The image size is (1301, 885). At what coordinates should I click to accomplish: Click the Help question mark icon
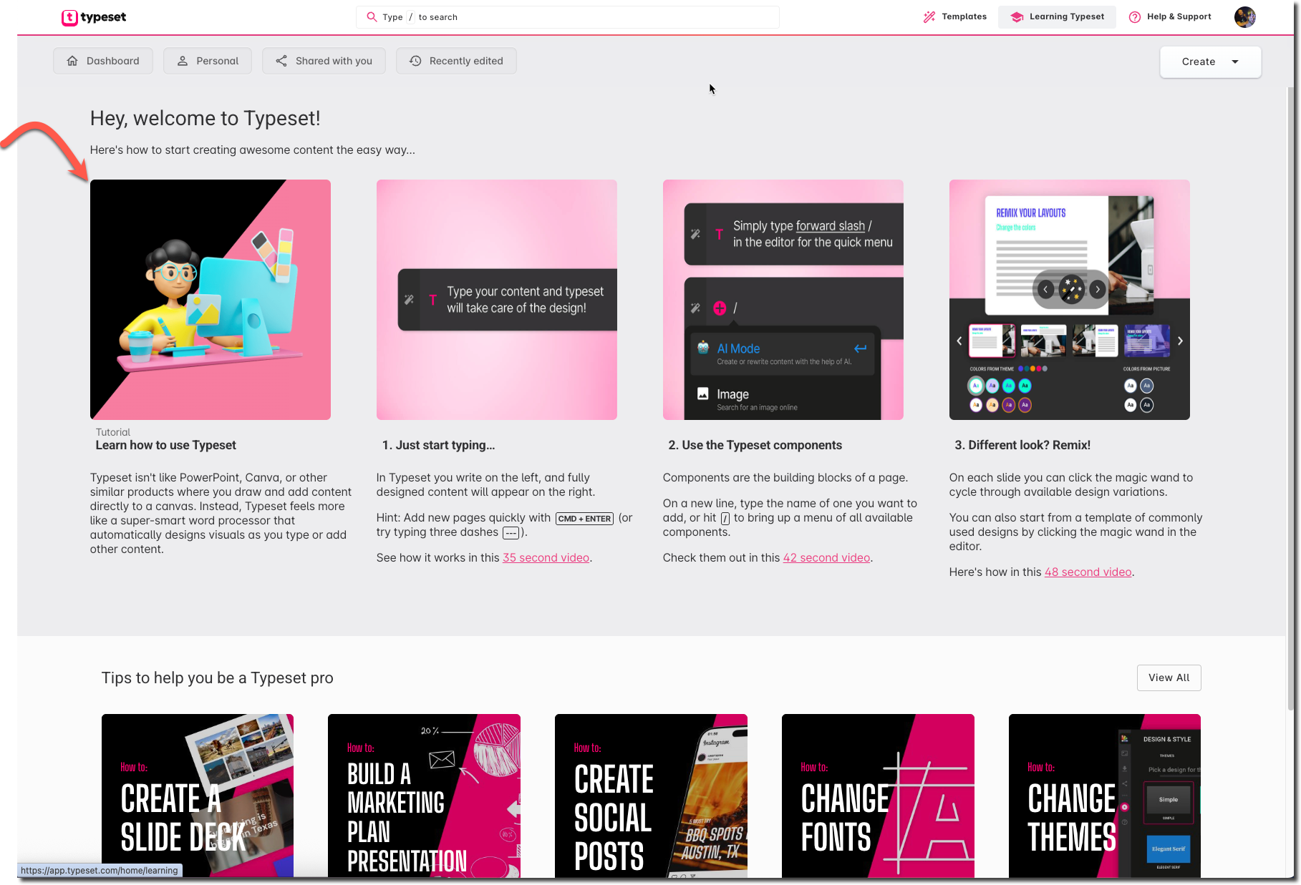[x=1135, y=17]
